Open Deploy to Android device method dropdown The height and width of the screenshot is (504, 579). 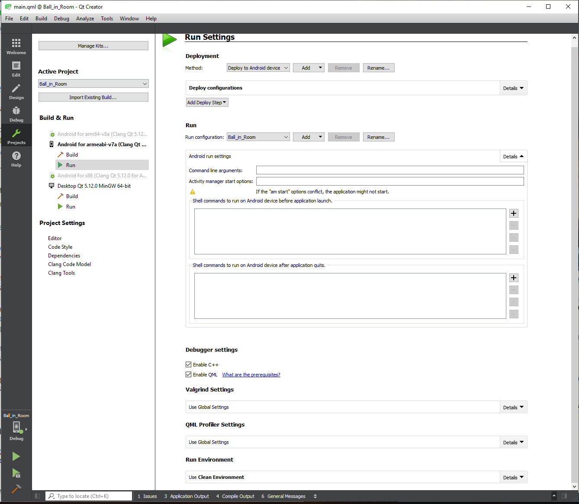point(258,68)
